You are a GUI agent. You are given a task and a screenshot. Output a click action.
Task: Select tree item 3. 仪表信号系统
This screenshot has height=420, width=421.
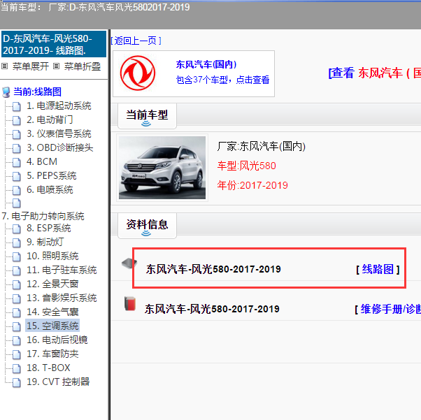[59, 134]
